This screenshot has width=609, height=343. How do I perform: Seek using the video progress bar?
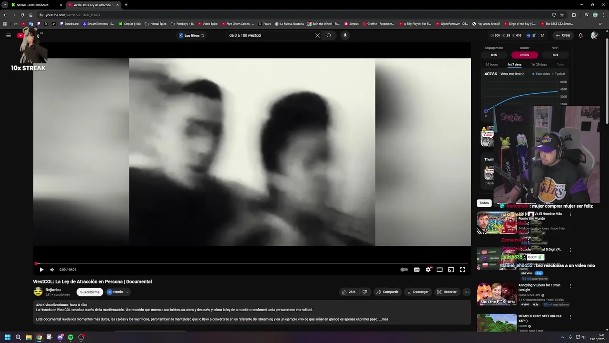[x=252, y=263]
